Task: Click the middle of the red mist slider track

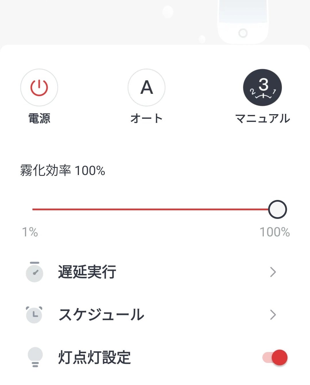Action: [x=150, y=209]
